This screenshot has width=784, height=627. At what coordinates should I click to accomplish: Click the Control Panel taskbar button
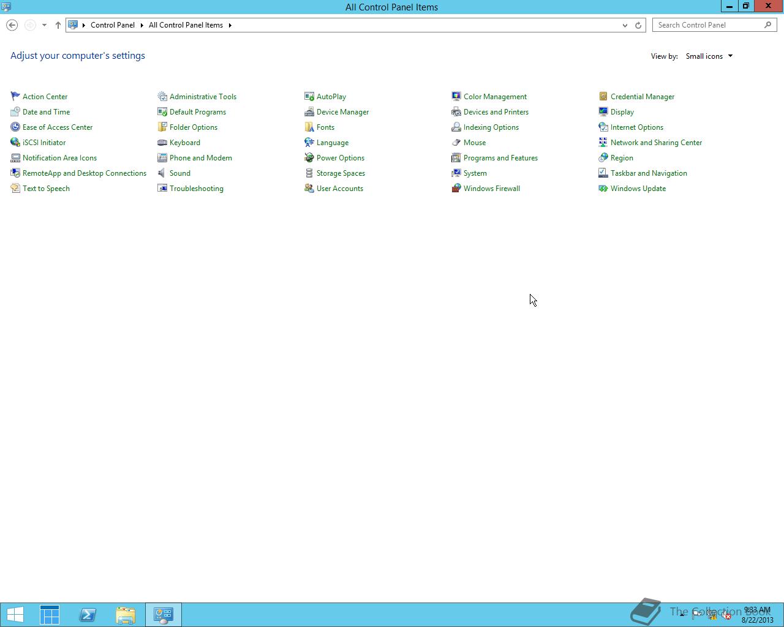(164, 615)
